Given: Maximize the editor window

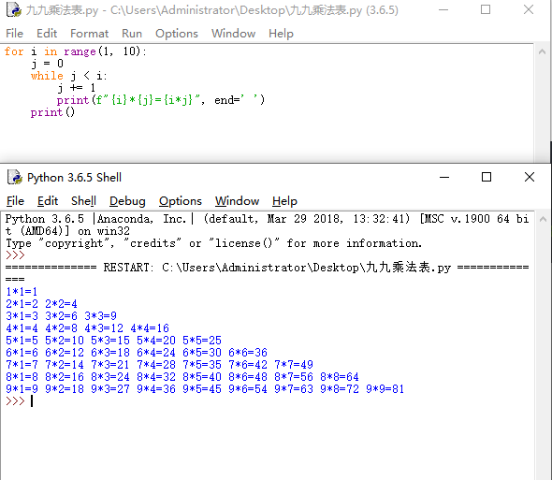Looking at the screenshot, I should [486, 10].
